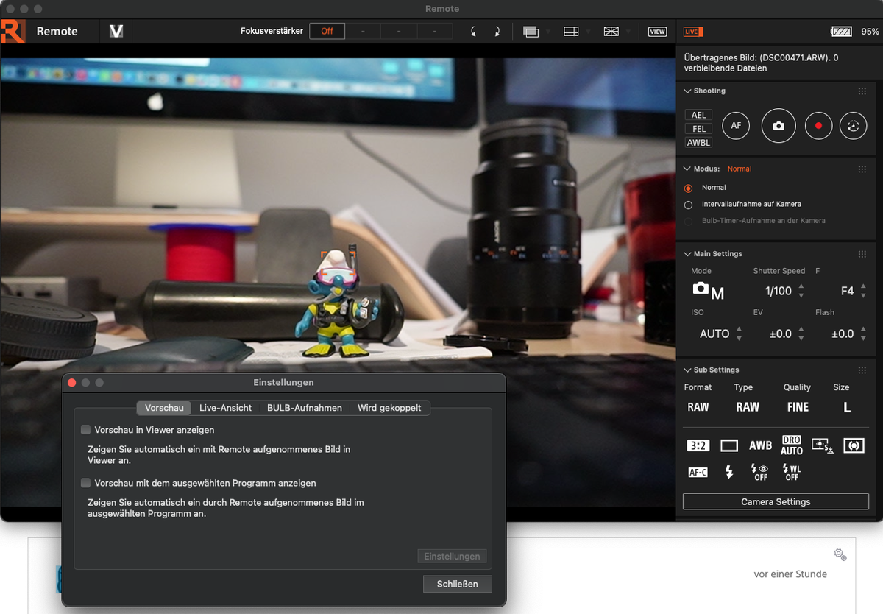Viewport: 883px width, 614px height.
Task: Check 'Vorschau mit dem ausgewählten Programm anzeigen'
Action: click(86, 483)
